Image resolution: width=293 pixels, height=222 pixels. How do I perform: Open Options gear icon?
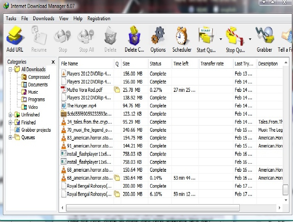(x=158, y=35)
